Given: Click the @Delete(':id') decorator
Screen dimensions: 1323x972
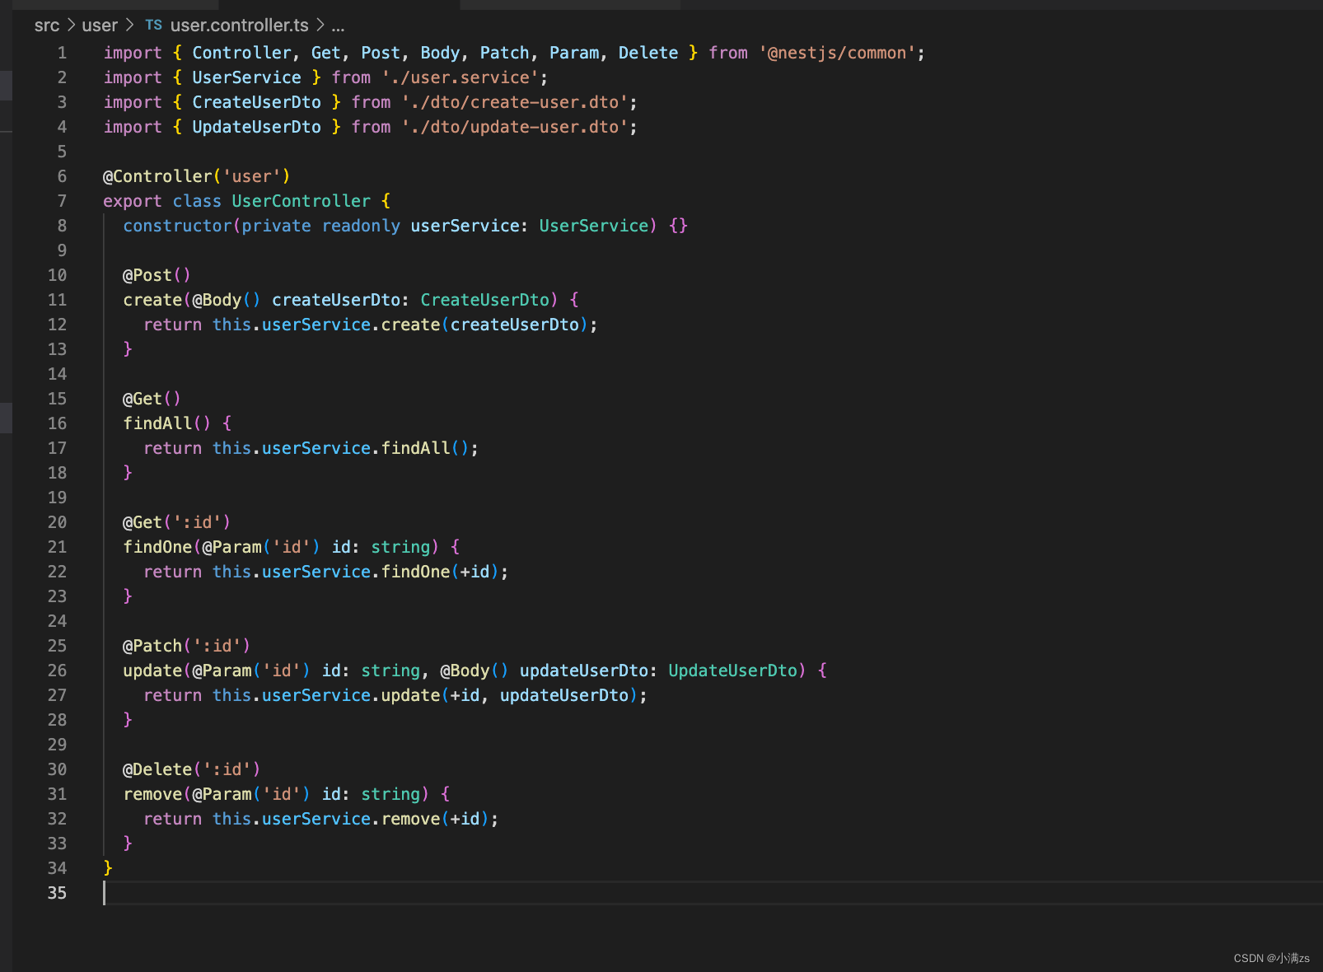Looking at the screenshot, I should [191, 769].
